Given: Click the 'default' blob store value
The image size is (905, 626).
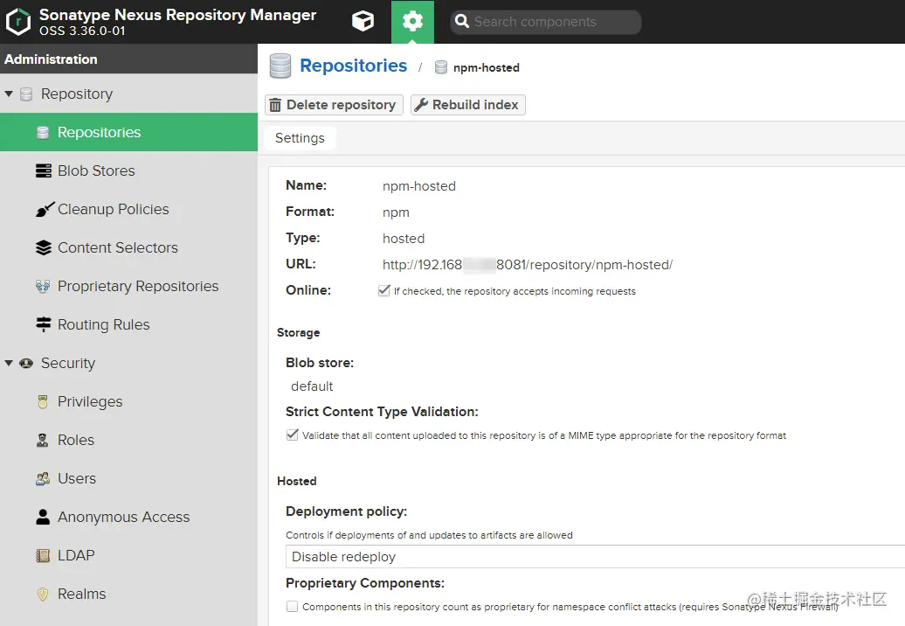Looking at the screenshot, I should click(x=312, y=386).
